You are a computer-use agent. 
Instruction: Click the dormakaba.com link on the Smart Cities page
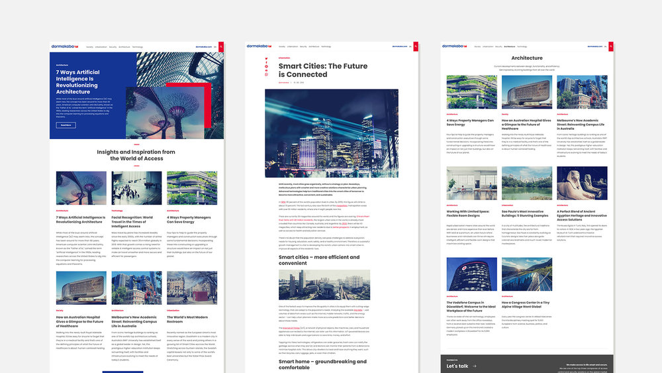[x=399, y=46]
